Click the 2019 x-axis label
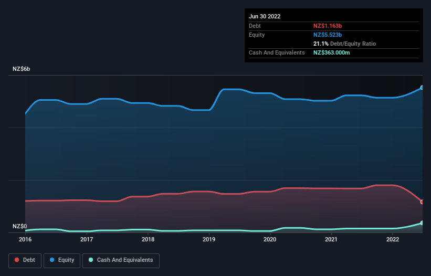Viewport: 431px width, 276px height. (x=209, y=239)
